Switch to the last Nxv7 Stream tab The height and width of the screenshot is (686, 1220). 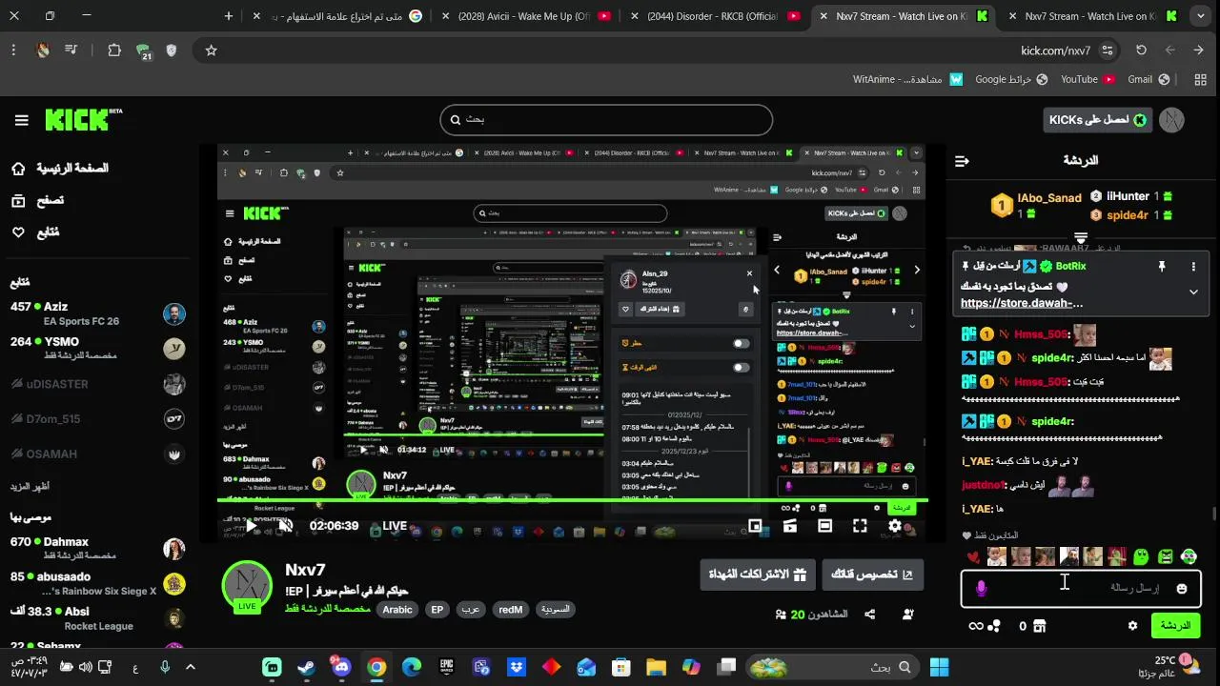coord(1091,16)
